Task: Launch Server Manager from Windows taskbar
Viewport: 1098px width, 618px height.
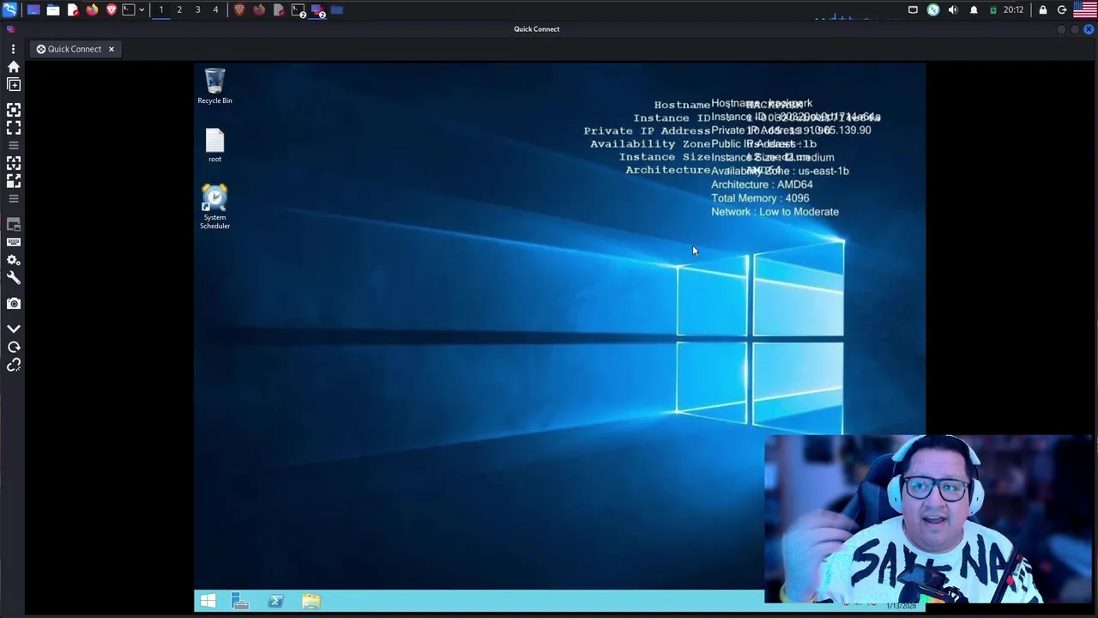Action: coord(241,602)
